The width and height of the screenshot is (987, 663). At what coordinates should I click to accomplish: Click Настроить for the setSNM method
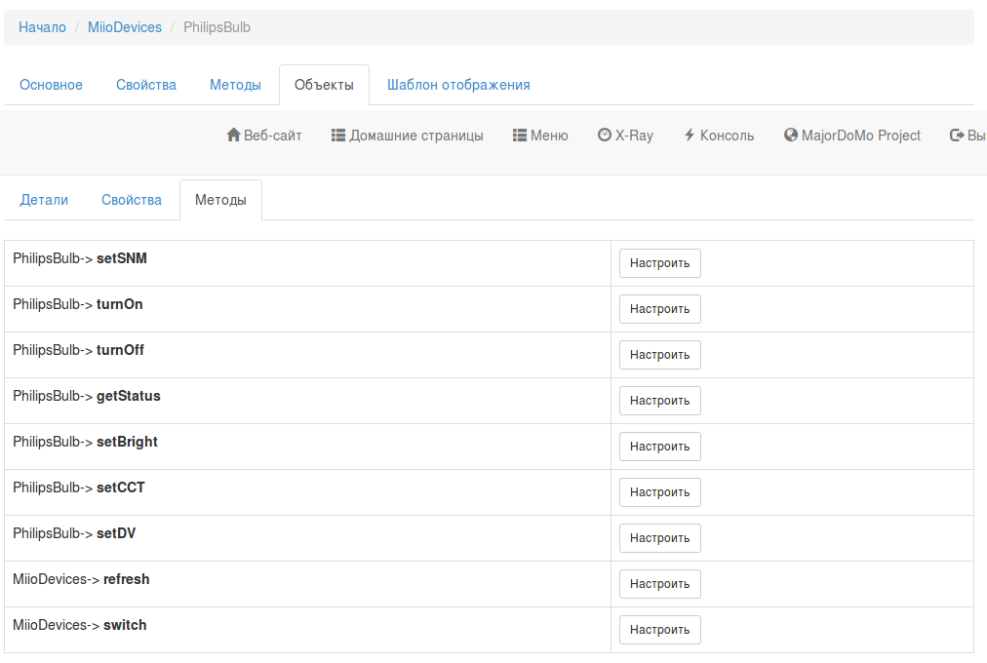[x=659, y=263]
